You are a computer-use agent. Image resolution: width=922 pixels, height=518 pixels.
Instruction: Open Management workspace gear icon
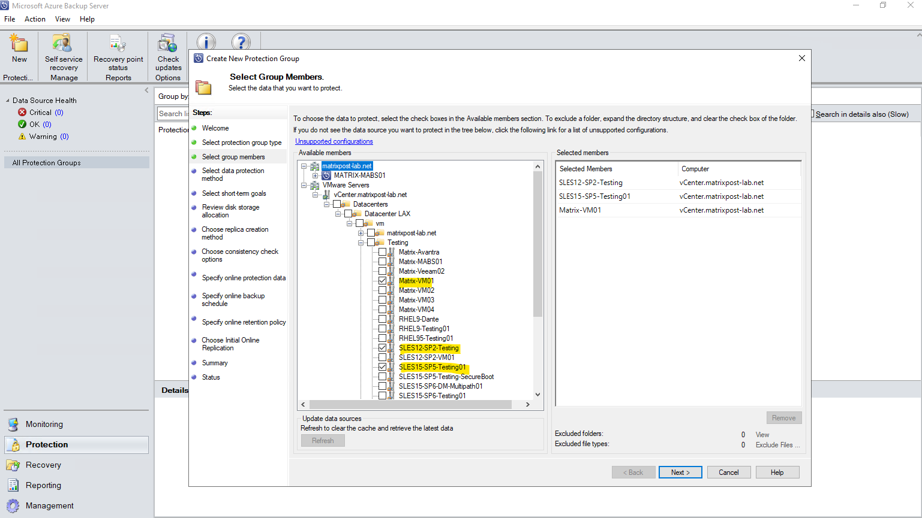pos(13,506)
